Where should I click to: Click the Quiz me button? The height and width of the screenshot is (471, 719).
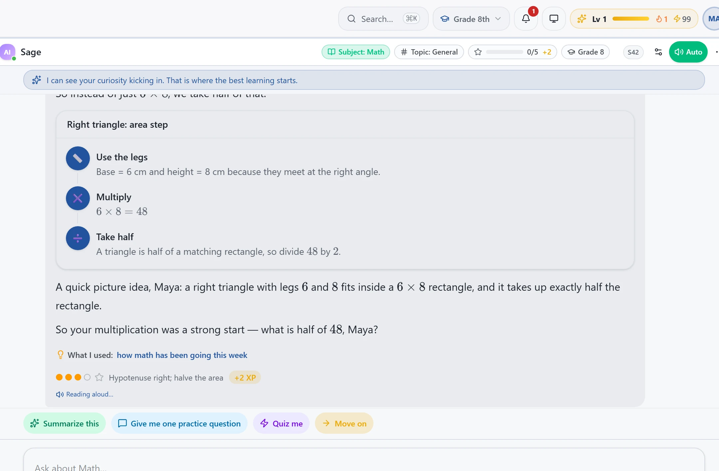click(x=281, y=423)
